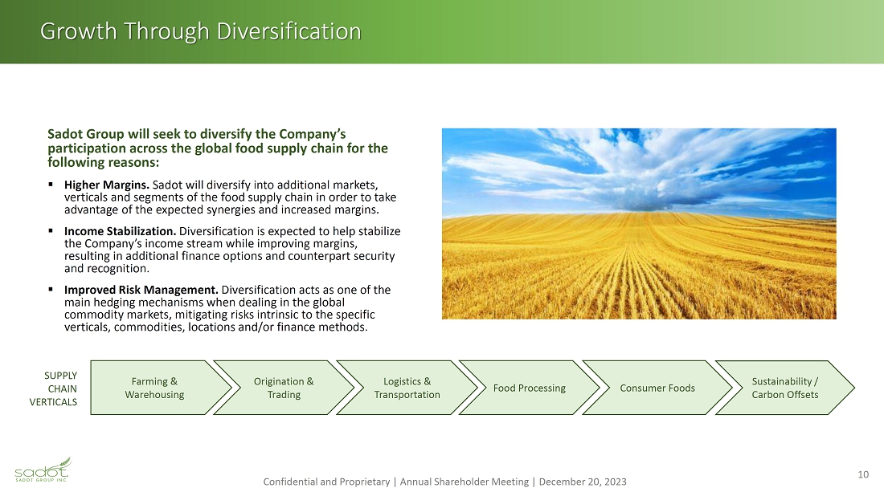
Task: Click the December 20, 2023 date
Action: (x=583, y=482)
